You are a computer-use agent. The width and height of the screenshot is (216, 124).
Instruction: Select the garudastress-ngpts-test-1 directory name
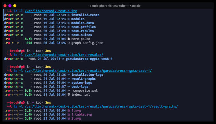[89, 59]
